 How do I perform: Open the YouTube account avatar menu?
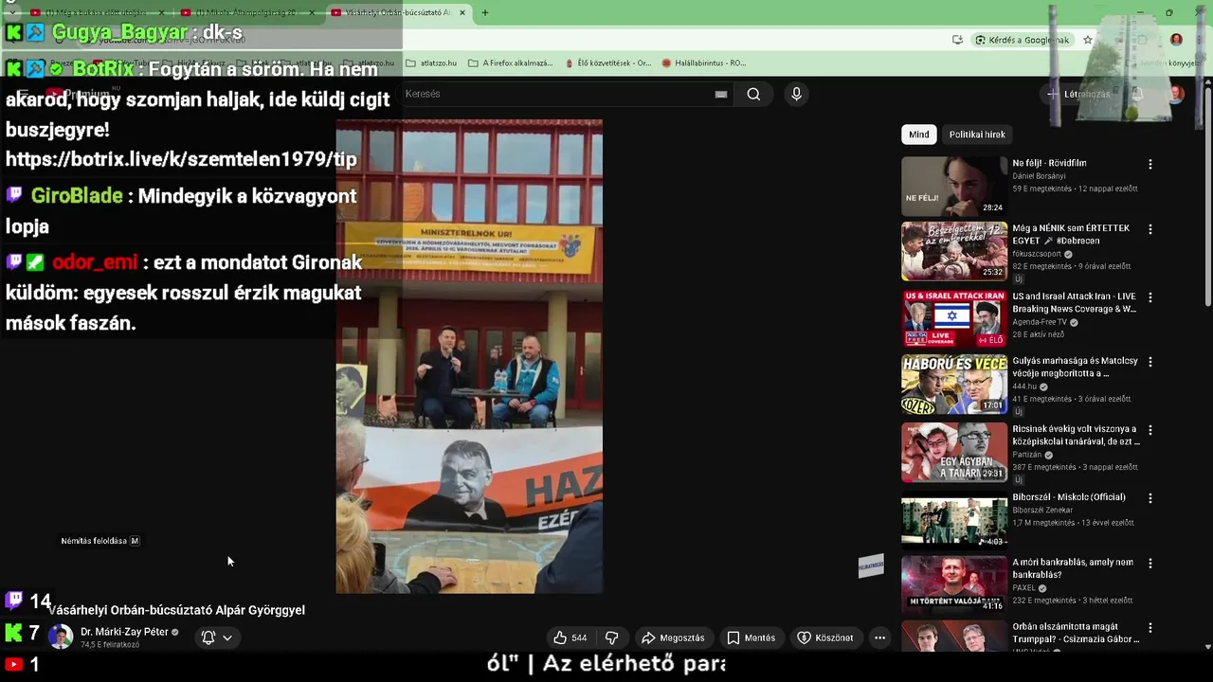(x=1176, y=94)
